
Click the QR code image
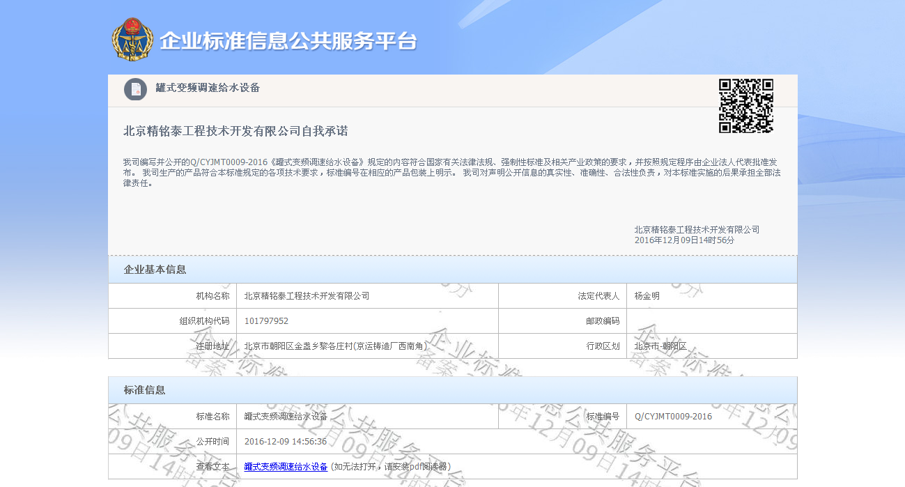(746, 105)
